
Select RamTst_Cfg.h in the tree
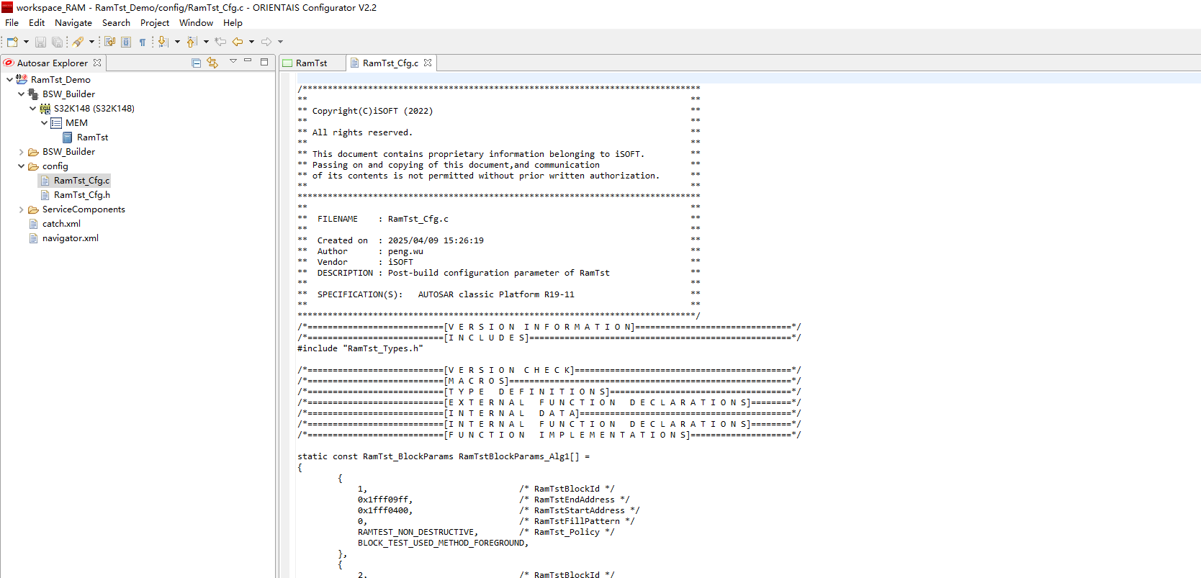pyautogui.click(x=81, y=195)
